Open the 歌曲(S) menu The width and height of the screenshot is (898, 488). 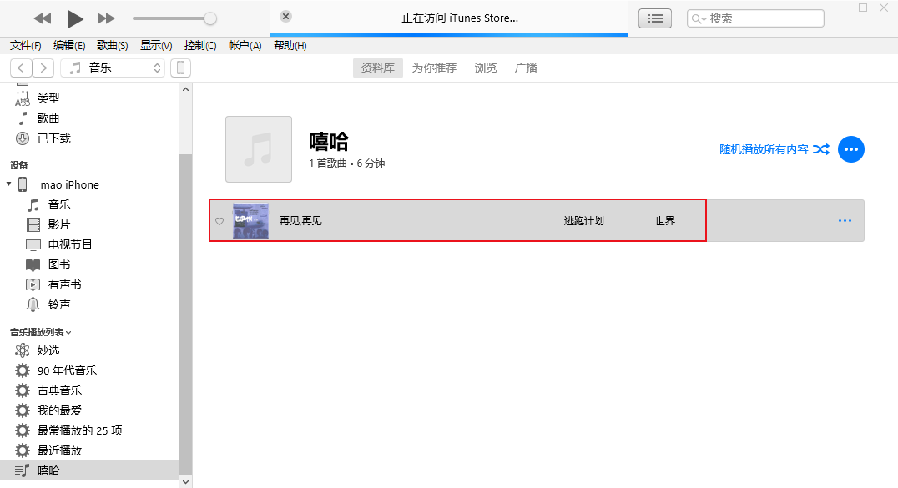coord(112,45)
